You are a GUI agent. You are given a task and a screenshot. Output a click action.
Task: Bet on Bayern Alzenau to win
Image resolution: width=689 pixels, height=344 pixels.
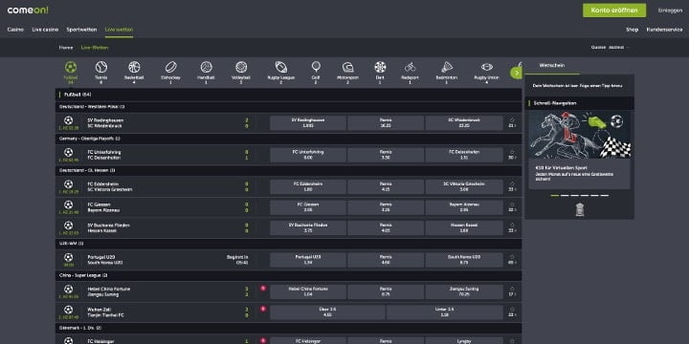point(464,207)
